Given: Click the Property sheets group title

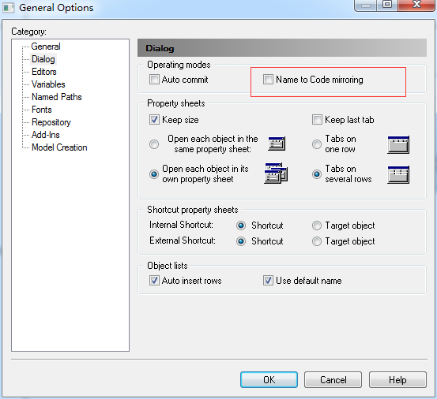Looking at the screenshot, I should pos(176,103).
